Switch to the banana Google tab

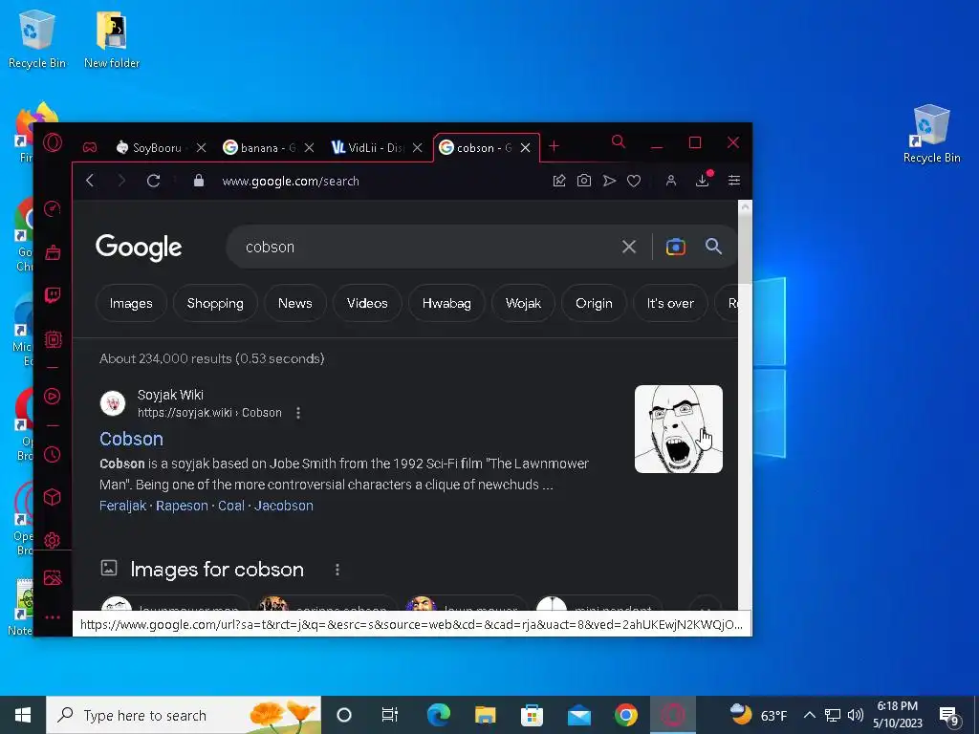(x=260, y=148)
